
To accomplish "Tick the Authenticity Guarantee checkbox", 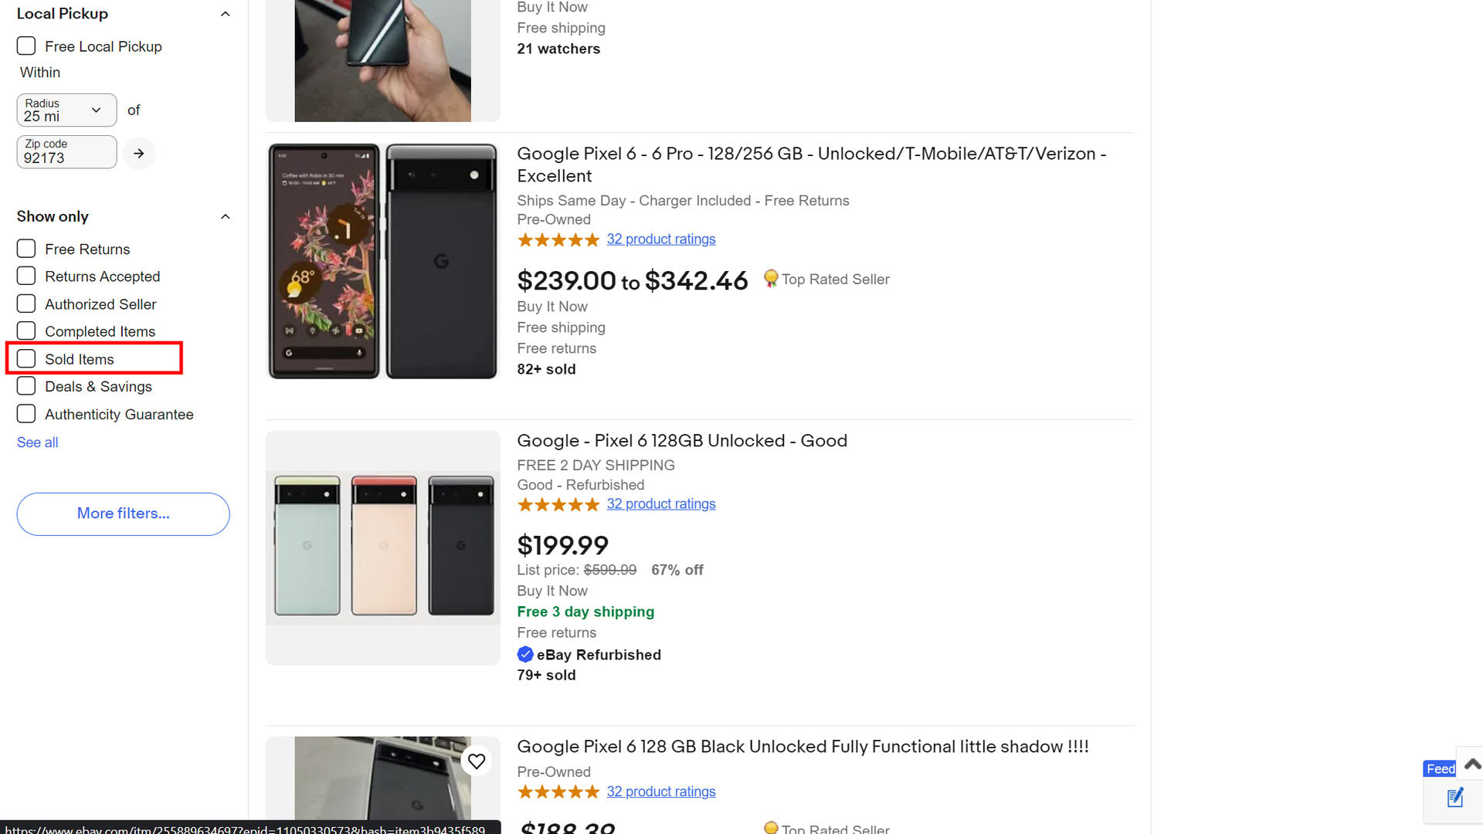I will (26, 414).
